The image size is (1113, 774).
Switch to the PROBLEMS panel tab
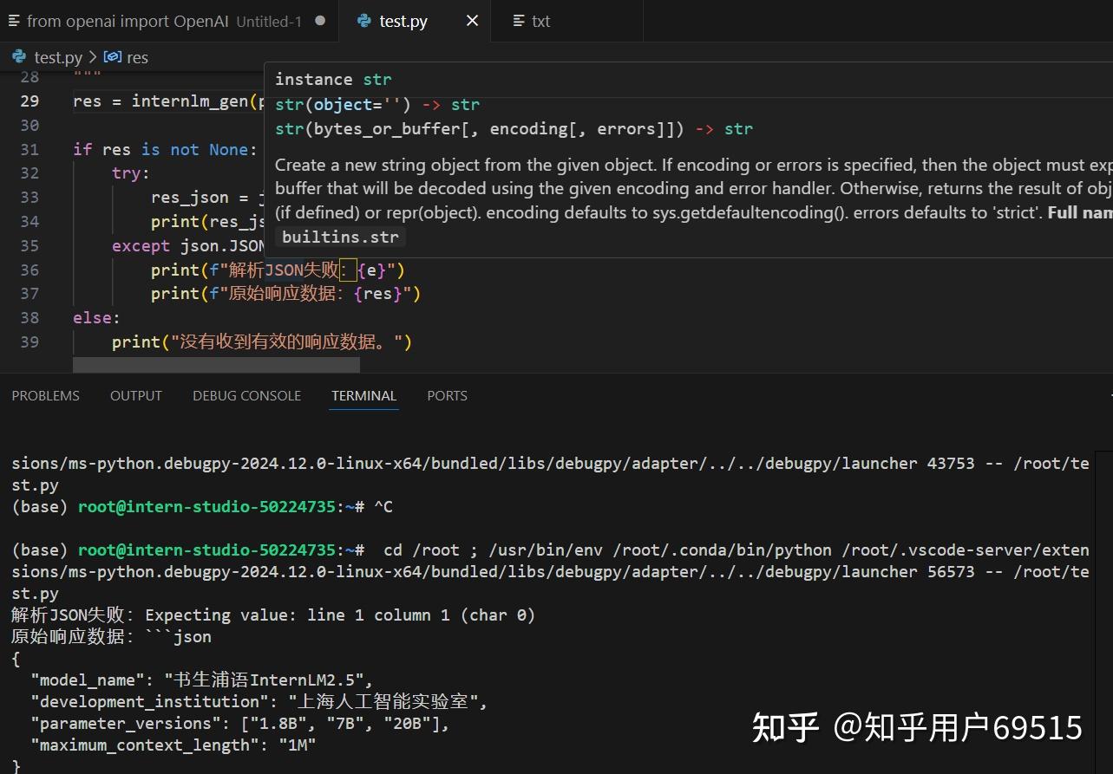coord(45,395)
